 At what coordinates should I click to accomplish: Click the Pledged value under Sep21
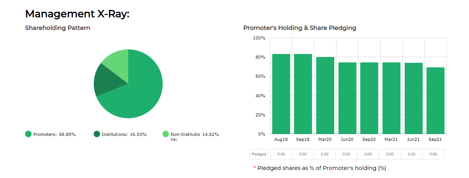tap(433, 154)
